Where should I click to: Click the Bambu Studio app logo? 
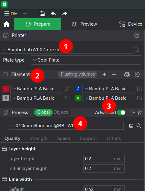[4, 4]
